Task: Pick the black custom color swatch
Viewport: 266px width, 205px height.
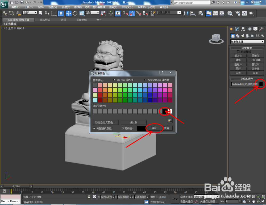Action: pos(165,111)
